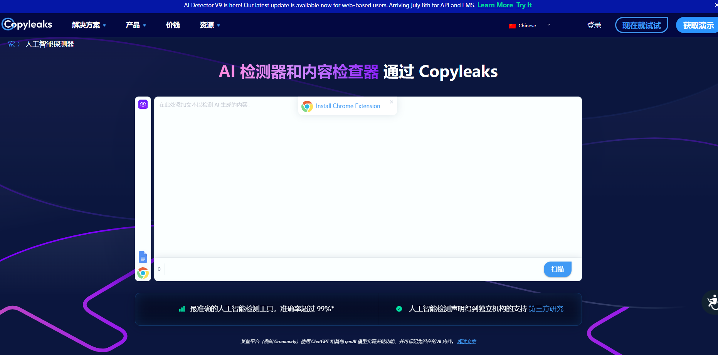Open the Google Docs document icon
Image resolution: width=718 pixels, height=355 pixels.
[x=143, y=257]
